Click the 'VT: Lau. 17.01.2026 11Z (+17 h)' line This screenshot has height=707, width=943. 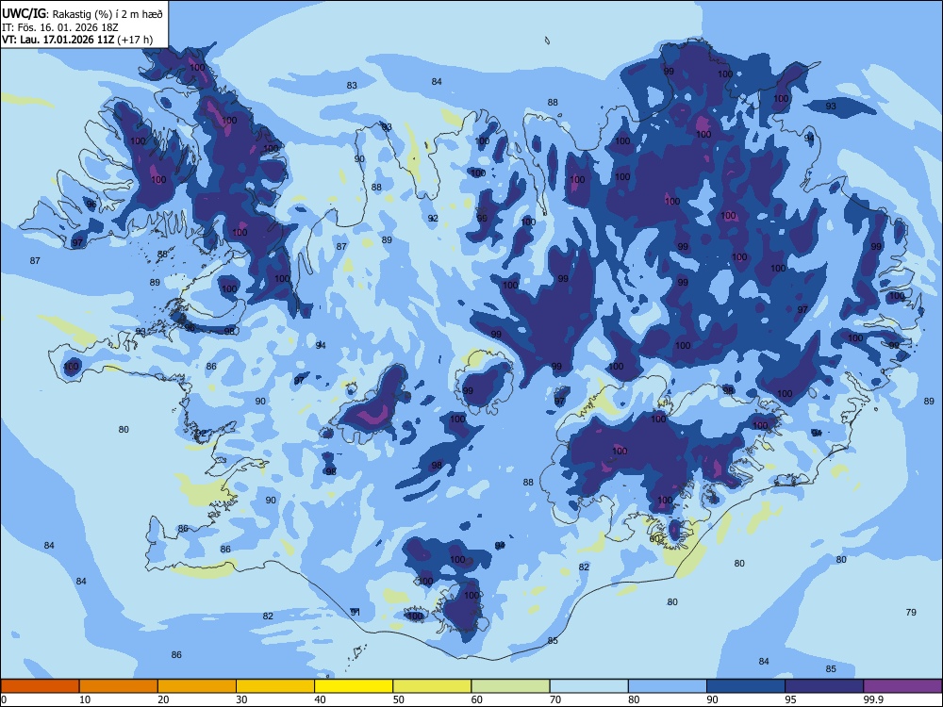click(77, 41)
